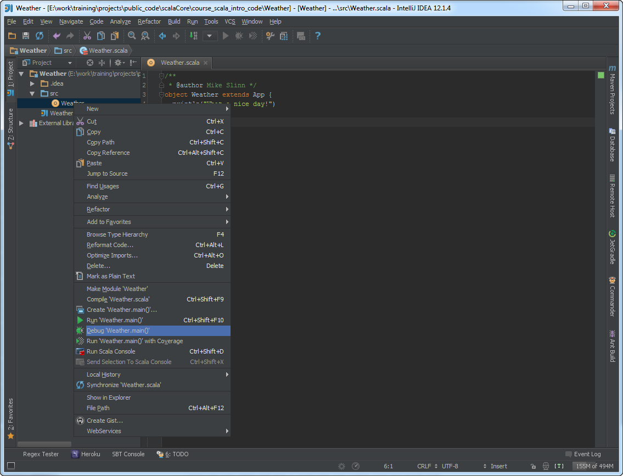Screen dimensions: 623x476
Task: Open the Project panel gear settings menu
Action: (x=119, y=63)
